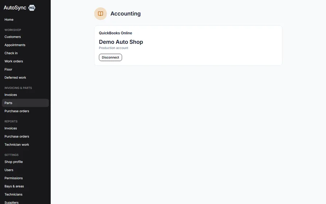This screenshot has height=204, width=326.
Task: Disconnect the QuickBooks Online account
Action: point(110,57)
